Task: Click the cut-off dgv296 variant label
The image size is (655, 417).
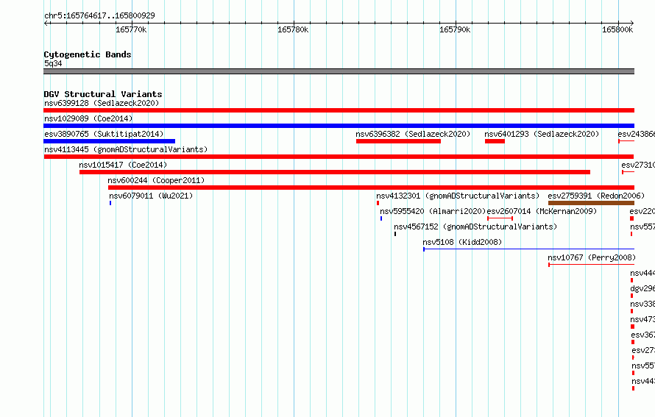Action: click(642, 288)
